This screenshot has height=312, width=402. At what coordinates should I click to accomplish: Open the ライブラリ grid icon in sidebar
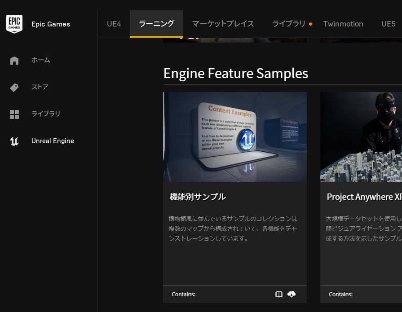[14, 114]
